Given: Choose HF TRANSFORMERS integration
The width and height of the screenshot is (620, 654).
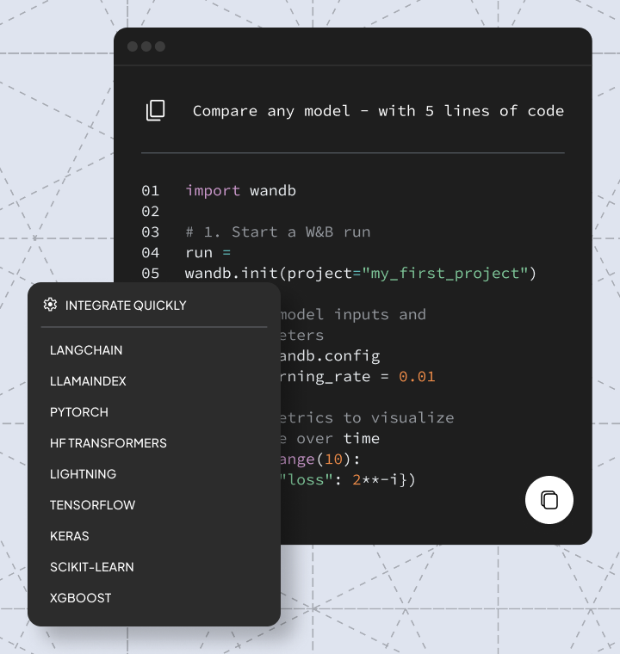Looking at the screenshot, I should click(108, 443).
